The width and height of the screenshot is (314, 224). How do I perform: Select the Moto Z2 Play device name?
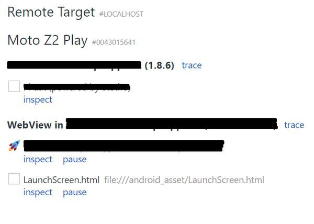(x=48, y=40)
